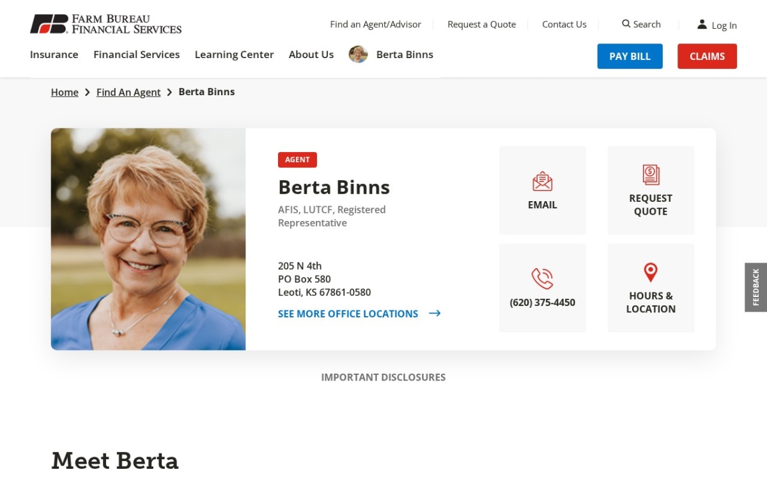This screenshot has width=767, height=479.
Task: Click the Leoti, KS 67861-0580 text
Action: (x=324, y=293)
